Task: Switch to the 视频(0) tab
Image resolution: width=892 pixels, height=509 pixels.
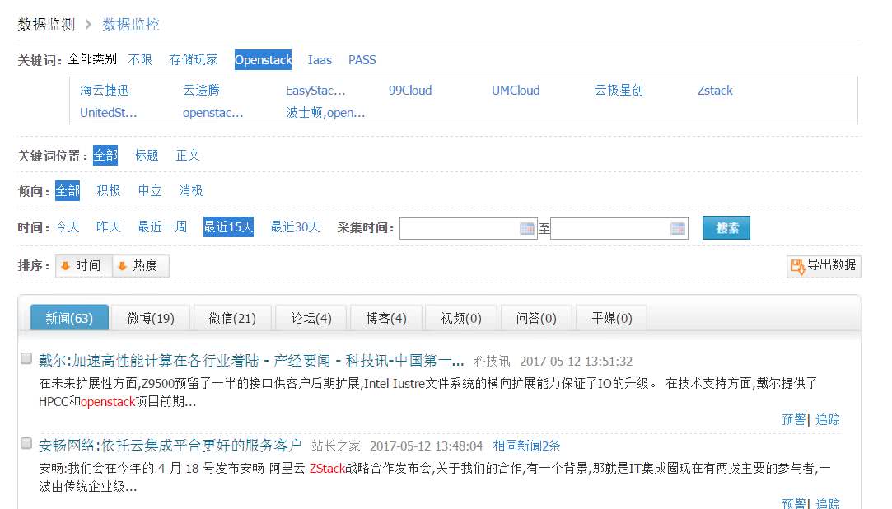Action: tap(461, 318)
